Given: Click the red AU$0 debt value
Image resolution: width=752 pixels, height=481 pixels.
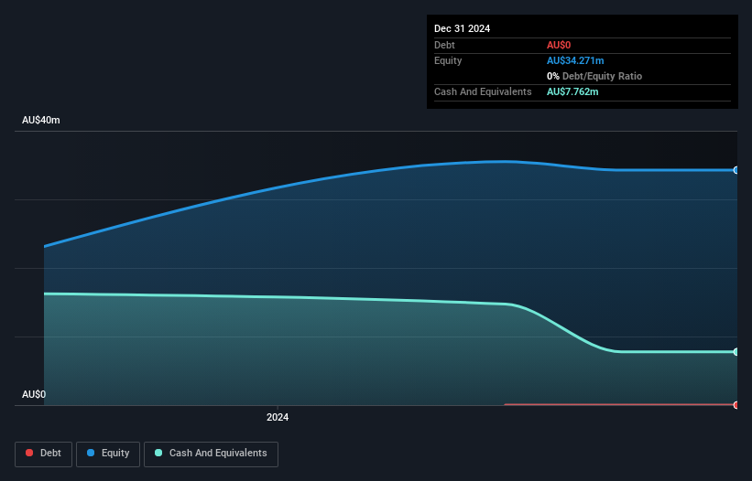Looking at the screenshot, I should coord(559,45).
